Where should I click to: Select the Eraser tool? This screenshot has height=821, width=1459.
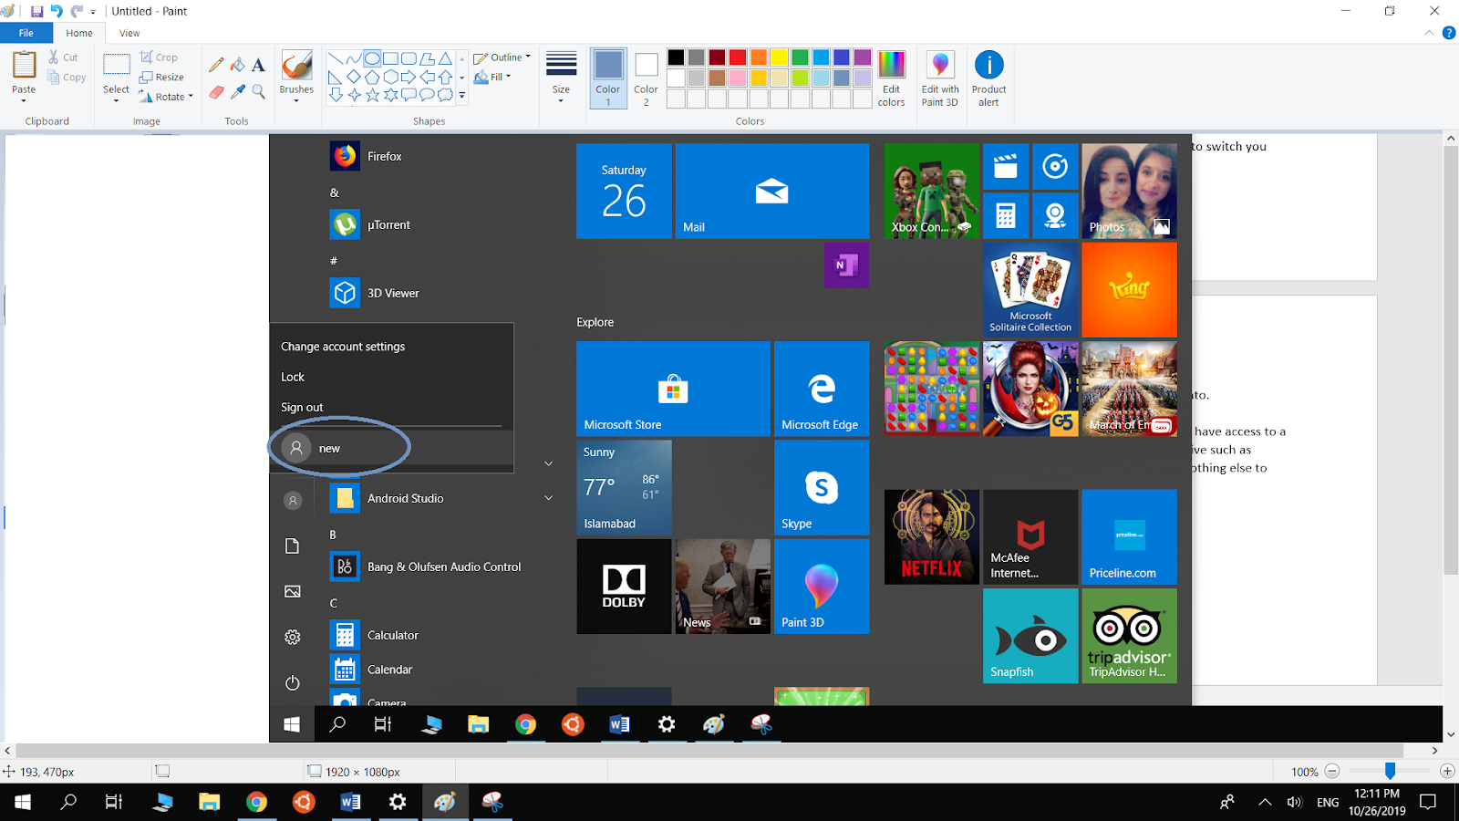[x=216, y=92]
